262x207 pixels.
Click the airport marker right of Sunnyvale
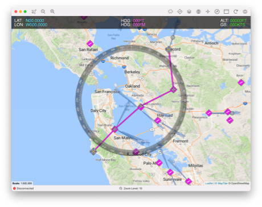[x=189, y=181]
